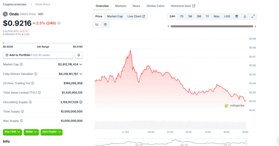Go to Historical Data tab
The width and height of the screenshot is (279, 146).
(x=183, y=6)
